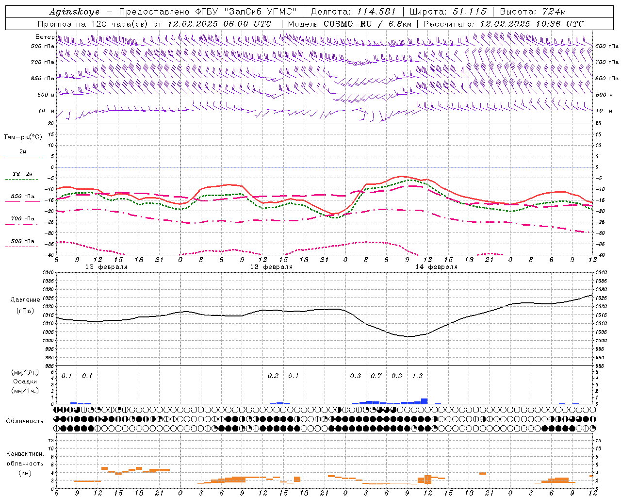Image resolution: width=621 pixels, height=497 pixels.
Task: Click the '12 февраля' date label
Action: click(x=106, y=267)
